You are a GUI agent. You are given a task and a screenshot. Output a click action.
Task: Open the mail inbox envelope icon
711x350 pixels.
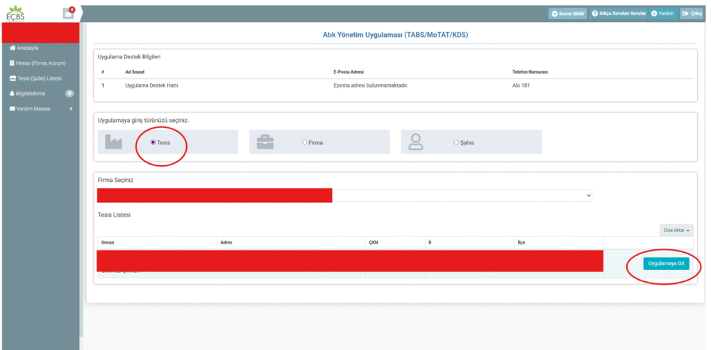(67, 13)
